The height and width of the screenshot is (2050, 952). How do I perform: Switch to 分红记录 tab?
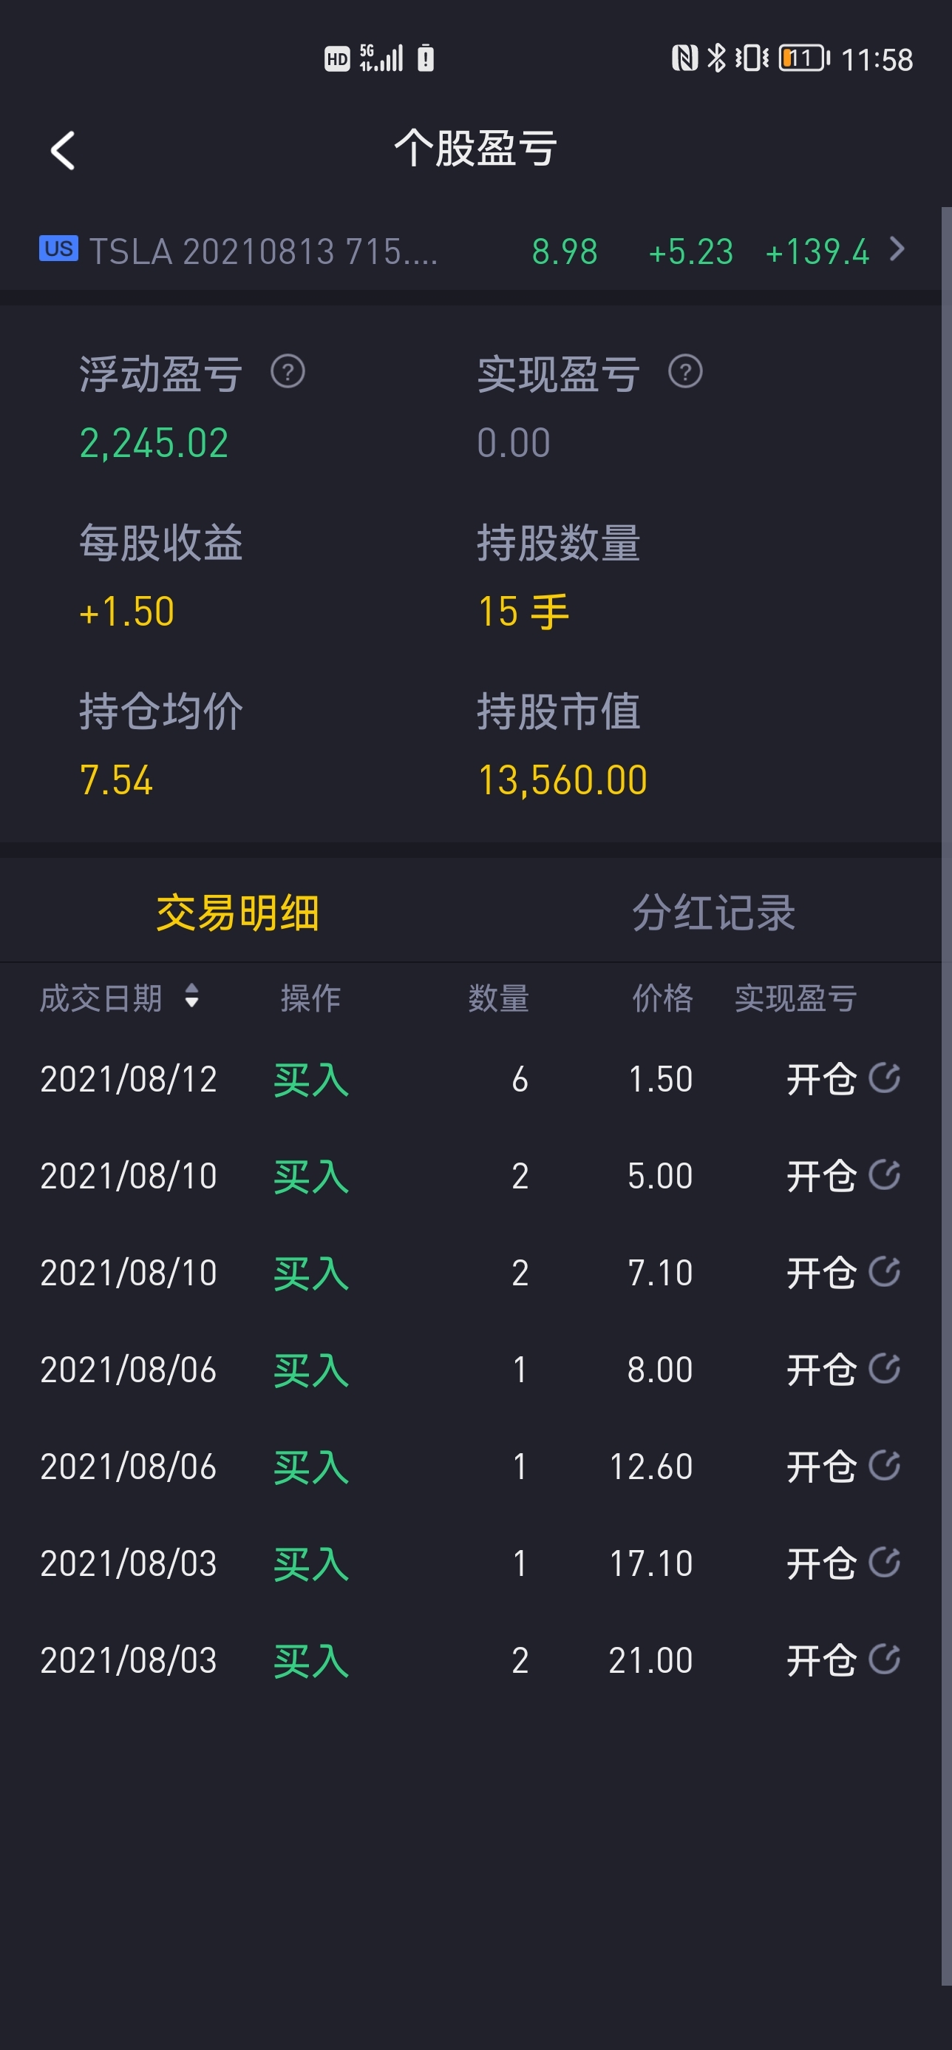point(713,912)
